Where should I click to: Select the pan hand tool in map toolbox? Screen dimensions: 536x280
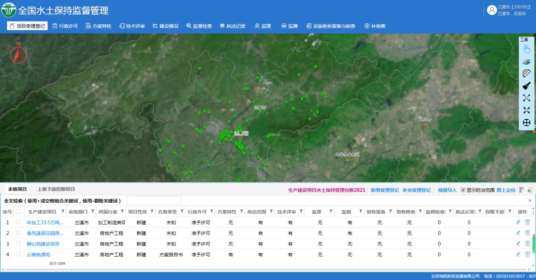pyautogui.click(x=527, y=48)
